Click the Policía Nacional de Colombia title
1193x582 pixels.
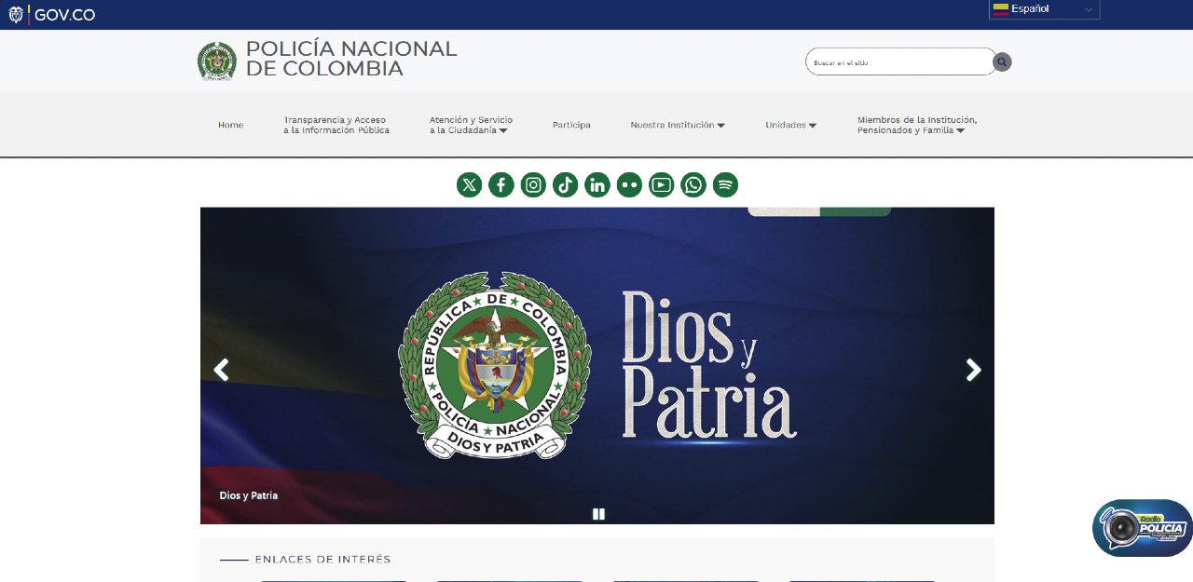(351, 59)
